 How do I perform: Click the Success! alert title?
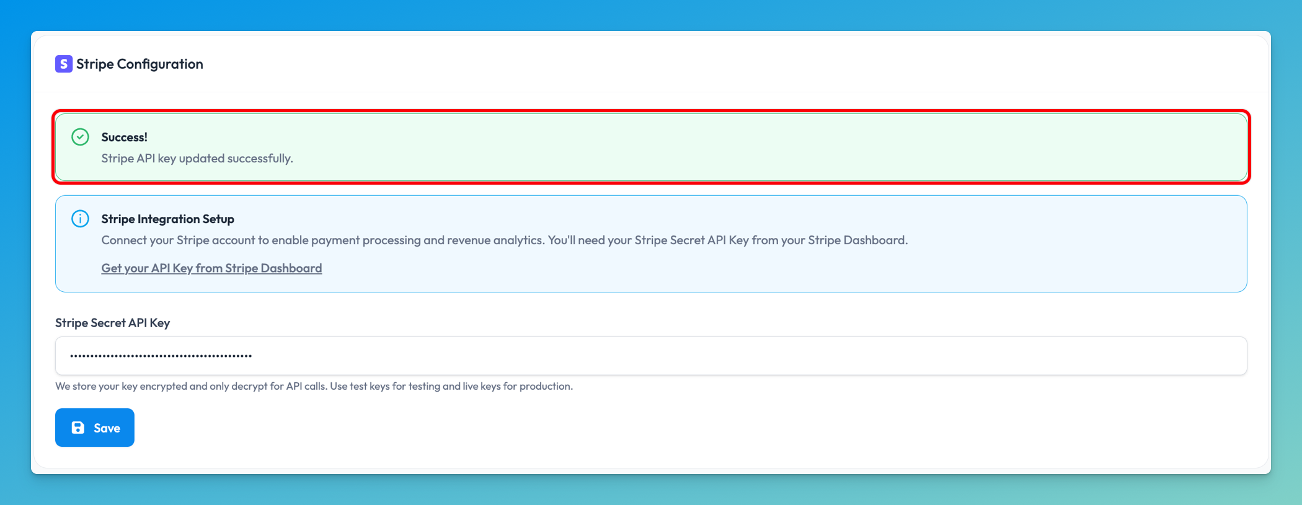tap(125, 137)
